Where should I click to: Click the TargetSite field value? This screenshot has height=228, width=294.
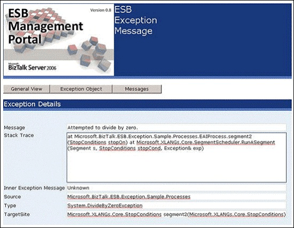tap(176, 214)
